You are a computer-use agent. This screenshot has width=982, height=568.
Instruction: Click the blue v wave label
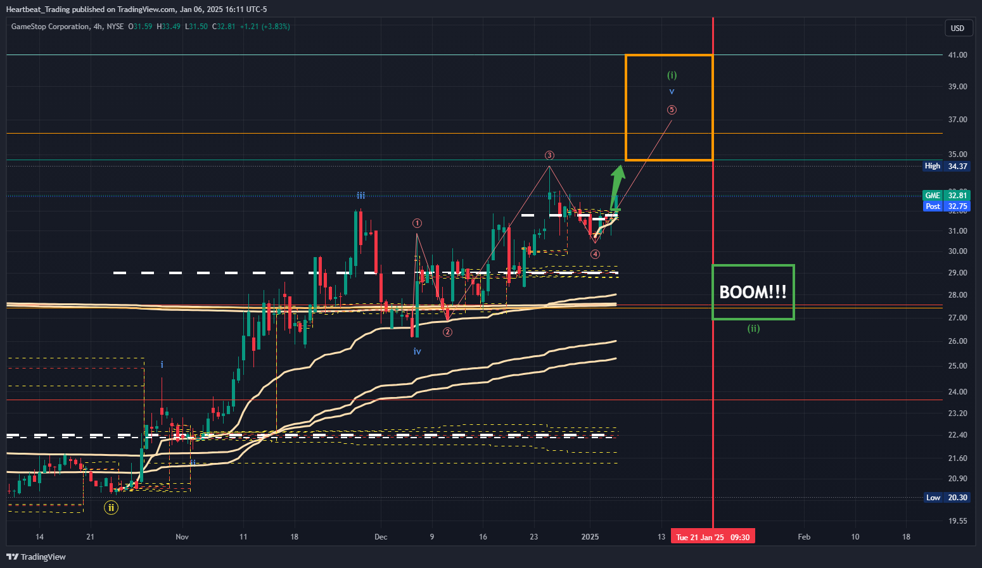tap(672, 92)
